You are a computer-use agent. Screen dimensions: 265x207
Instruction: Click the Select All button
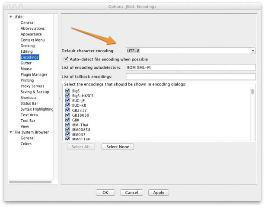click(80, 146)
